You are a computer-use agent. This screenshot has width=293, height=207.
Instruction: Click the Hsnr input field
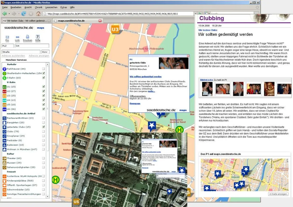pos(45,52)
